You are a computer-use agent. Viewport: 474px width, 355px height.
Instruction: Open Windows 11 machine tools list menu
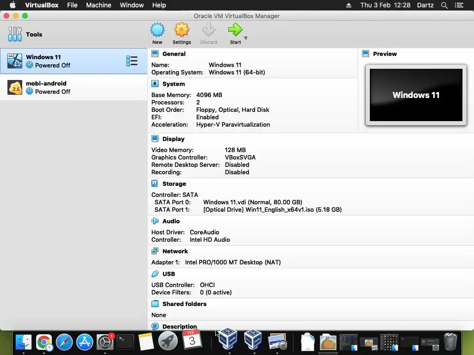pos(132,61)
